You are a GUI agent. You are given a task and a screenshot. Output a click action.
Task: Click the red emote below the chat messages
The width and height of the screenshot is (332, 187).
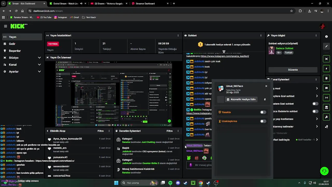[197, 158]
